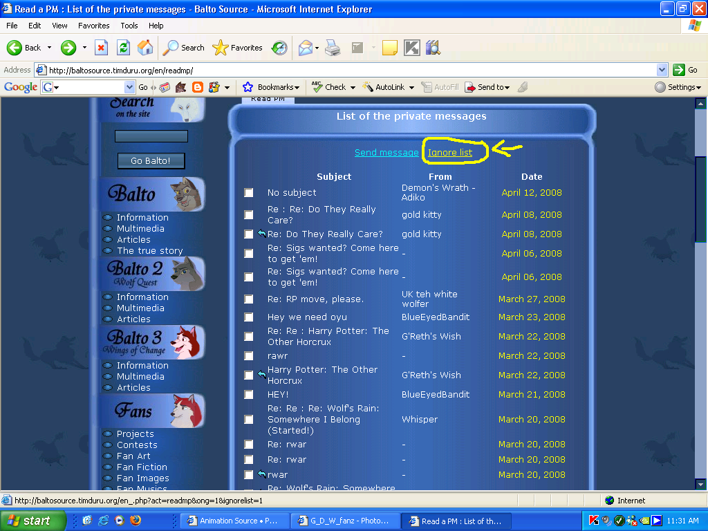Expand the Send to dropdown

pyautogui.click(x=507, y=88)
